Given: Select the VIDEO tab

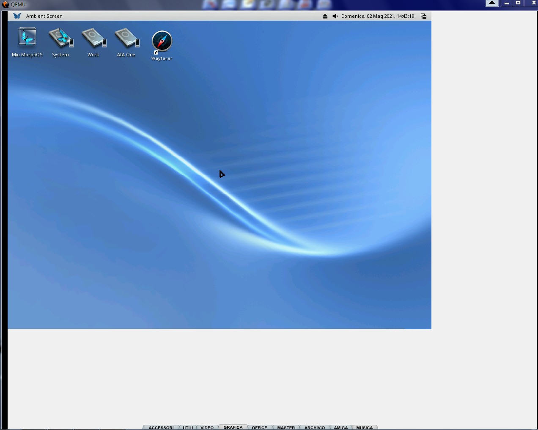Looking at the screenshot, I should [207, 427].
